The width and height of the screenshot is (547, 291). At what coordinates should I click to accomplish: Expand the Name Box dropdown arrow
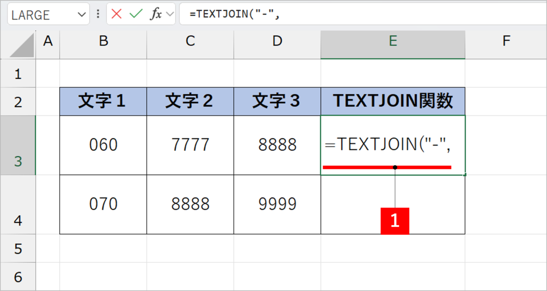(x=82, y=15)
